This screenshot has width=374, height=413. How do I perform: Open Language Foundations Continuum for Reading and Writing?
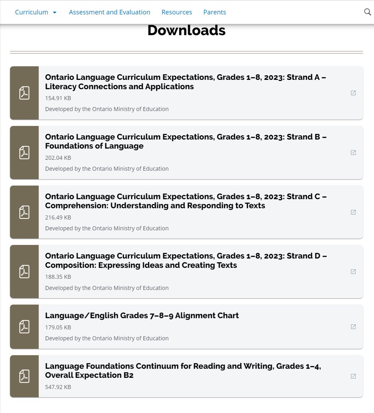pos(183,371)
